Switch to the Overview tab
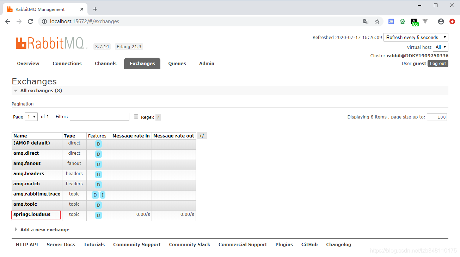The width and height of the screenshot is (460, 257). (x=28, y=63)
